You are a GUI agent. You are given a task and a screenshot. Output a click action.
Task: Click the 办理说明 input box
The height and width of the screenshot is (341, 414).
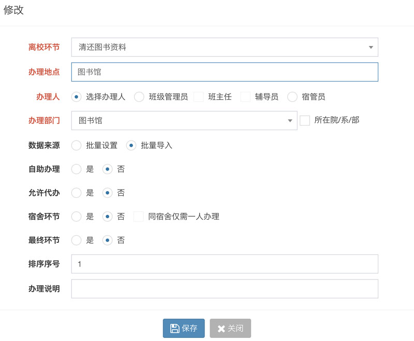[225, 289]
